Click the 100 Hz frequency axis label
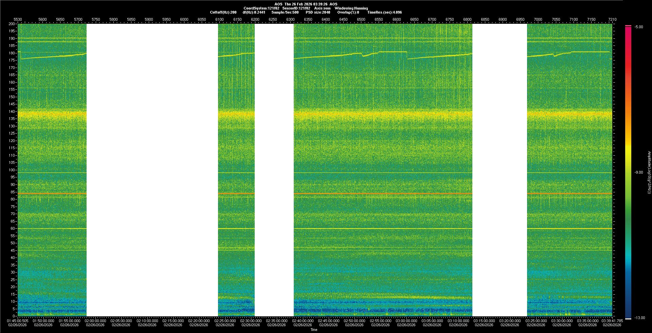 click(x=12, y=170)
